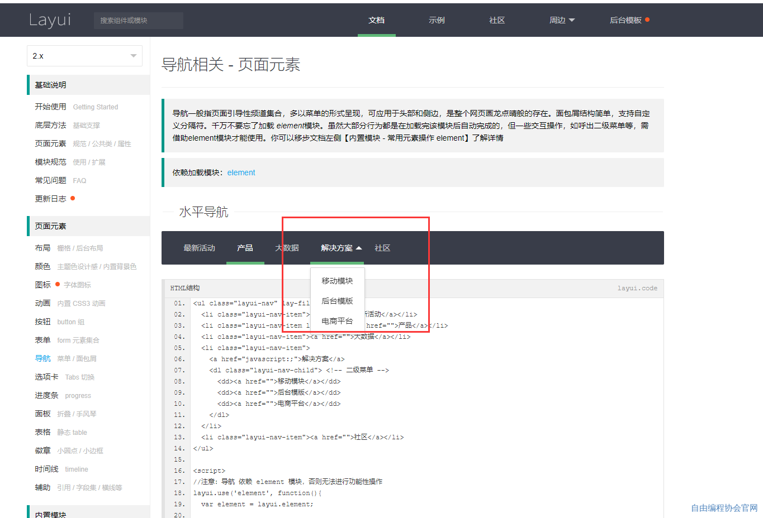Viewport: 763px width, 518px height.
Task: Select 产品 in the horizontal nav demo
Action: [245, 248]
